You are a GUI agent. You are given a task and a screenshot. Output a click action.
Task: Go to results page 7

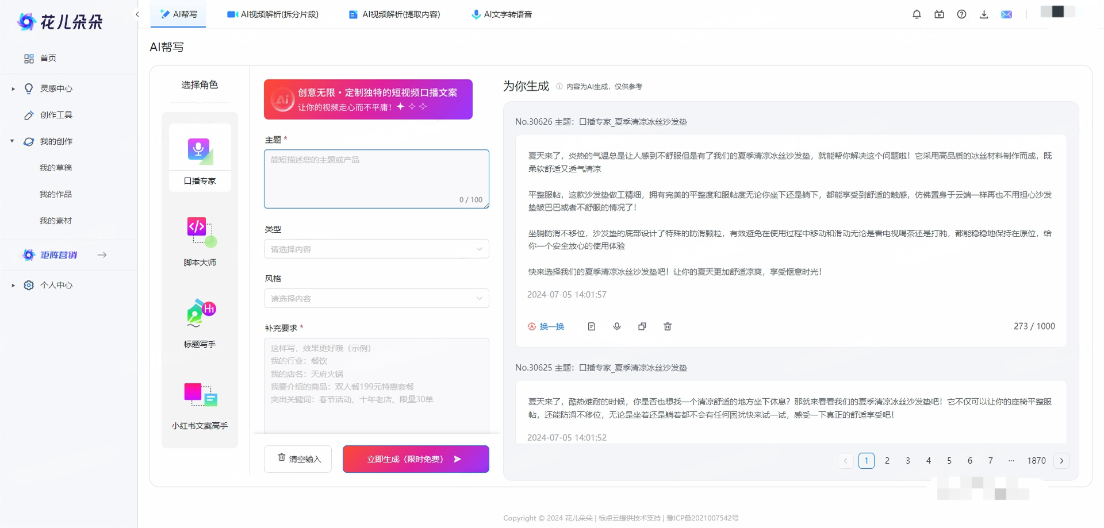(990, 461)
